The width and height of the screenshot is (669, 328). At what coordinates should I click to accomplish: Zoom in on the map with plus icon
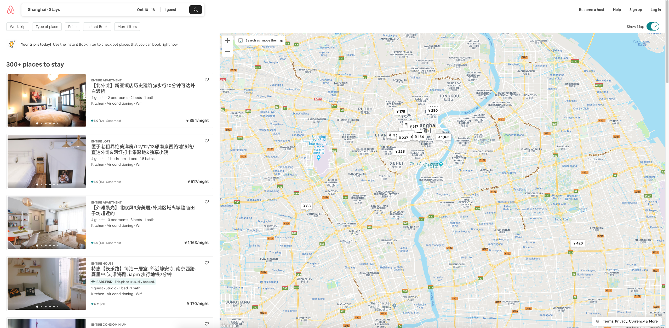point(227,41)
